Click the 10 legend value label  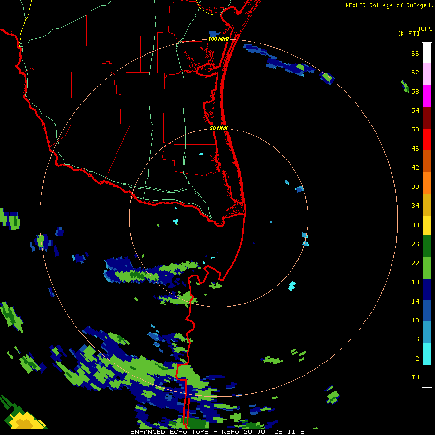click(x=415, y=320)
